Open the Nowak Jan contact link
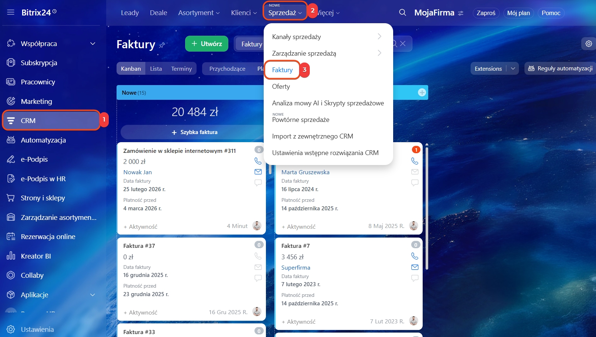596x337 pixels. pyautogui.click(x=138, y=172)
